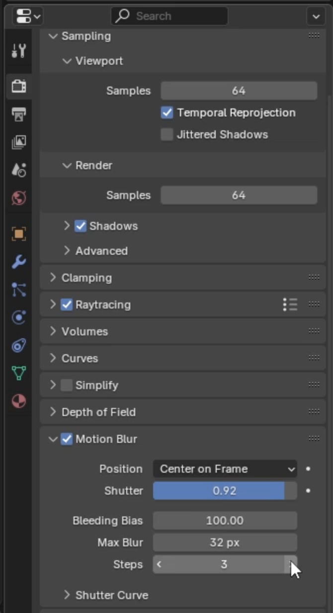
Task: Click the Shutter 0.92 slider
Action: coord(225,491)
